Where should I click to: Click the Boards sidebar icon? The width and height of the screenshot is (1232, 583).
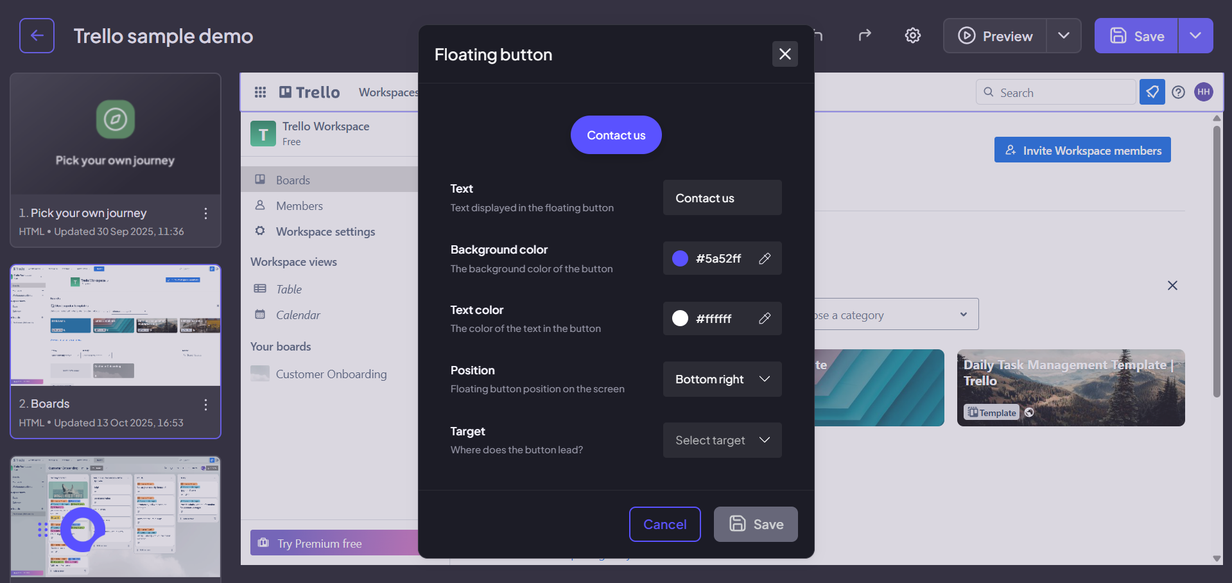tap(260, 179)
